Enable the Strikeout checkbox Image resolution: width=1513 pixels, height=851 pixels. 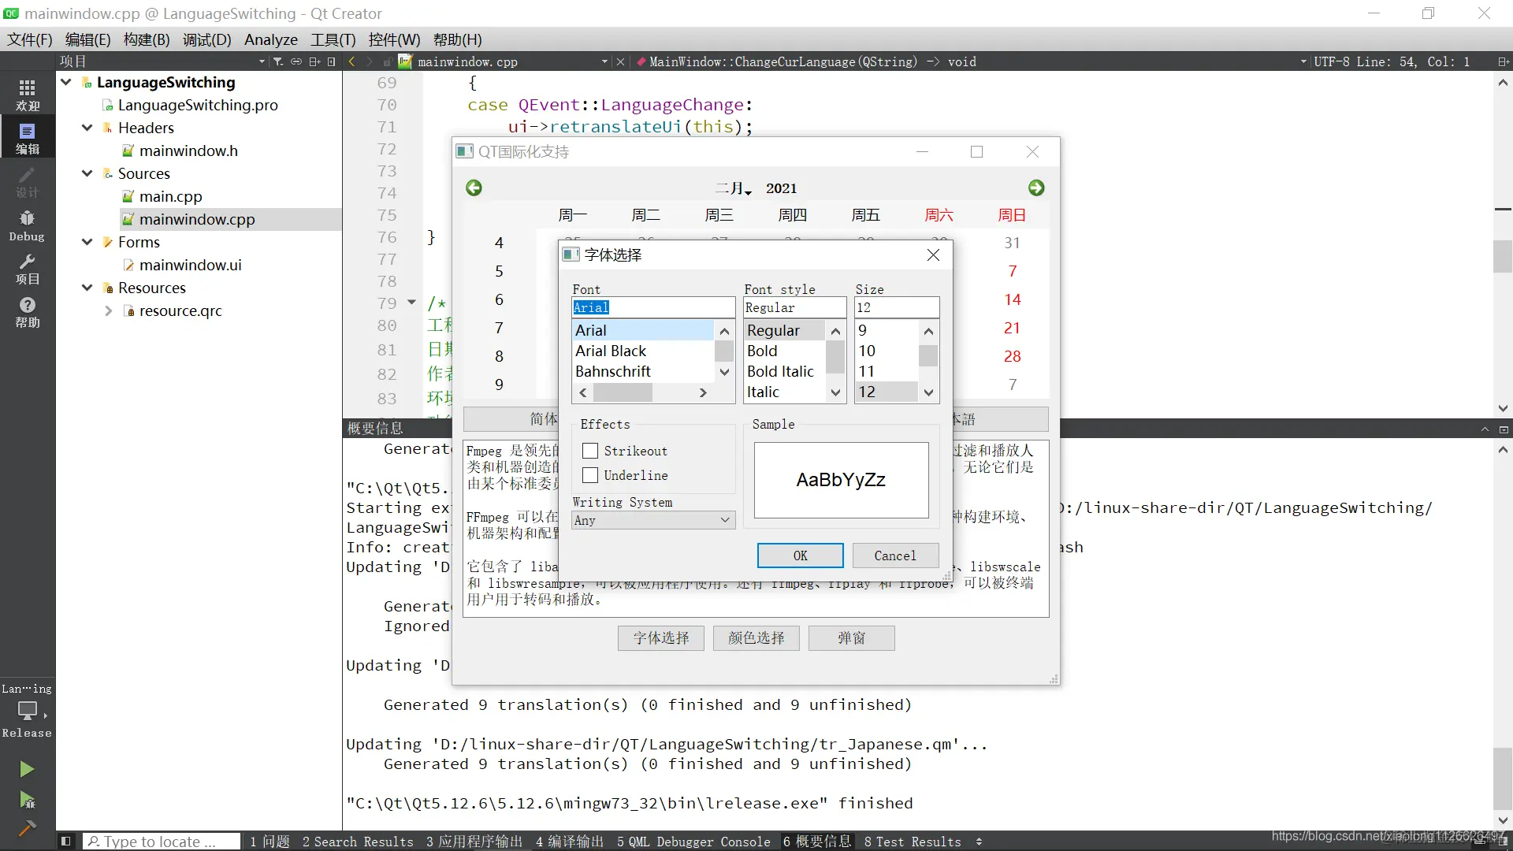coord(590,451)
